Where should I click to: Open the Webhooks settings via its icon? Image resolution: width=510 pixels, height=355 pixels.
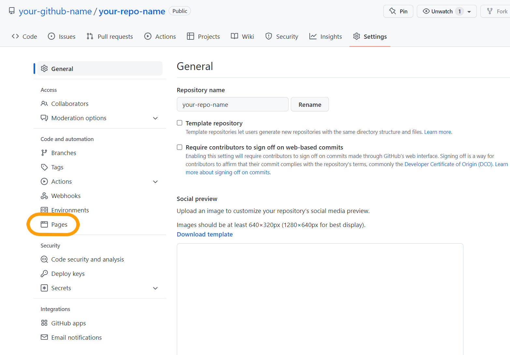coord(44,196)
